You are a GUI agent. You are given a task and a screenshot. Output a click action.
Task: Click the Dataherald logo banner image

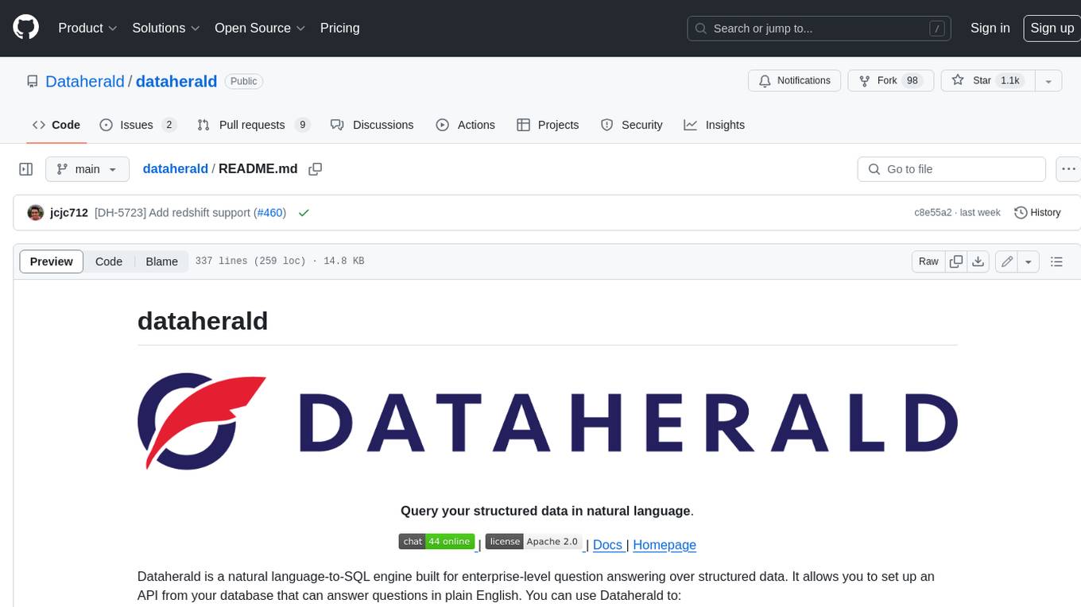point(547,421)
